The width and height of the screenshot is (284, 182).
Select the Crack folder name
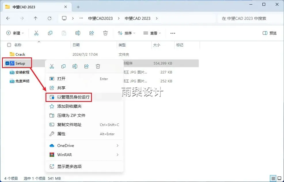pos(20,54)
